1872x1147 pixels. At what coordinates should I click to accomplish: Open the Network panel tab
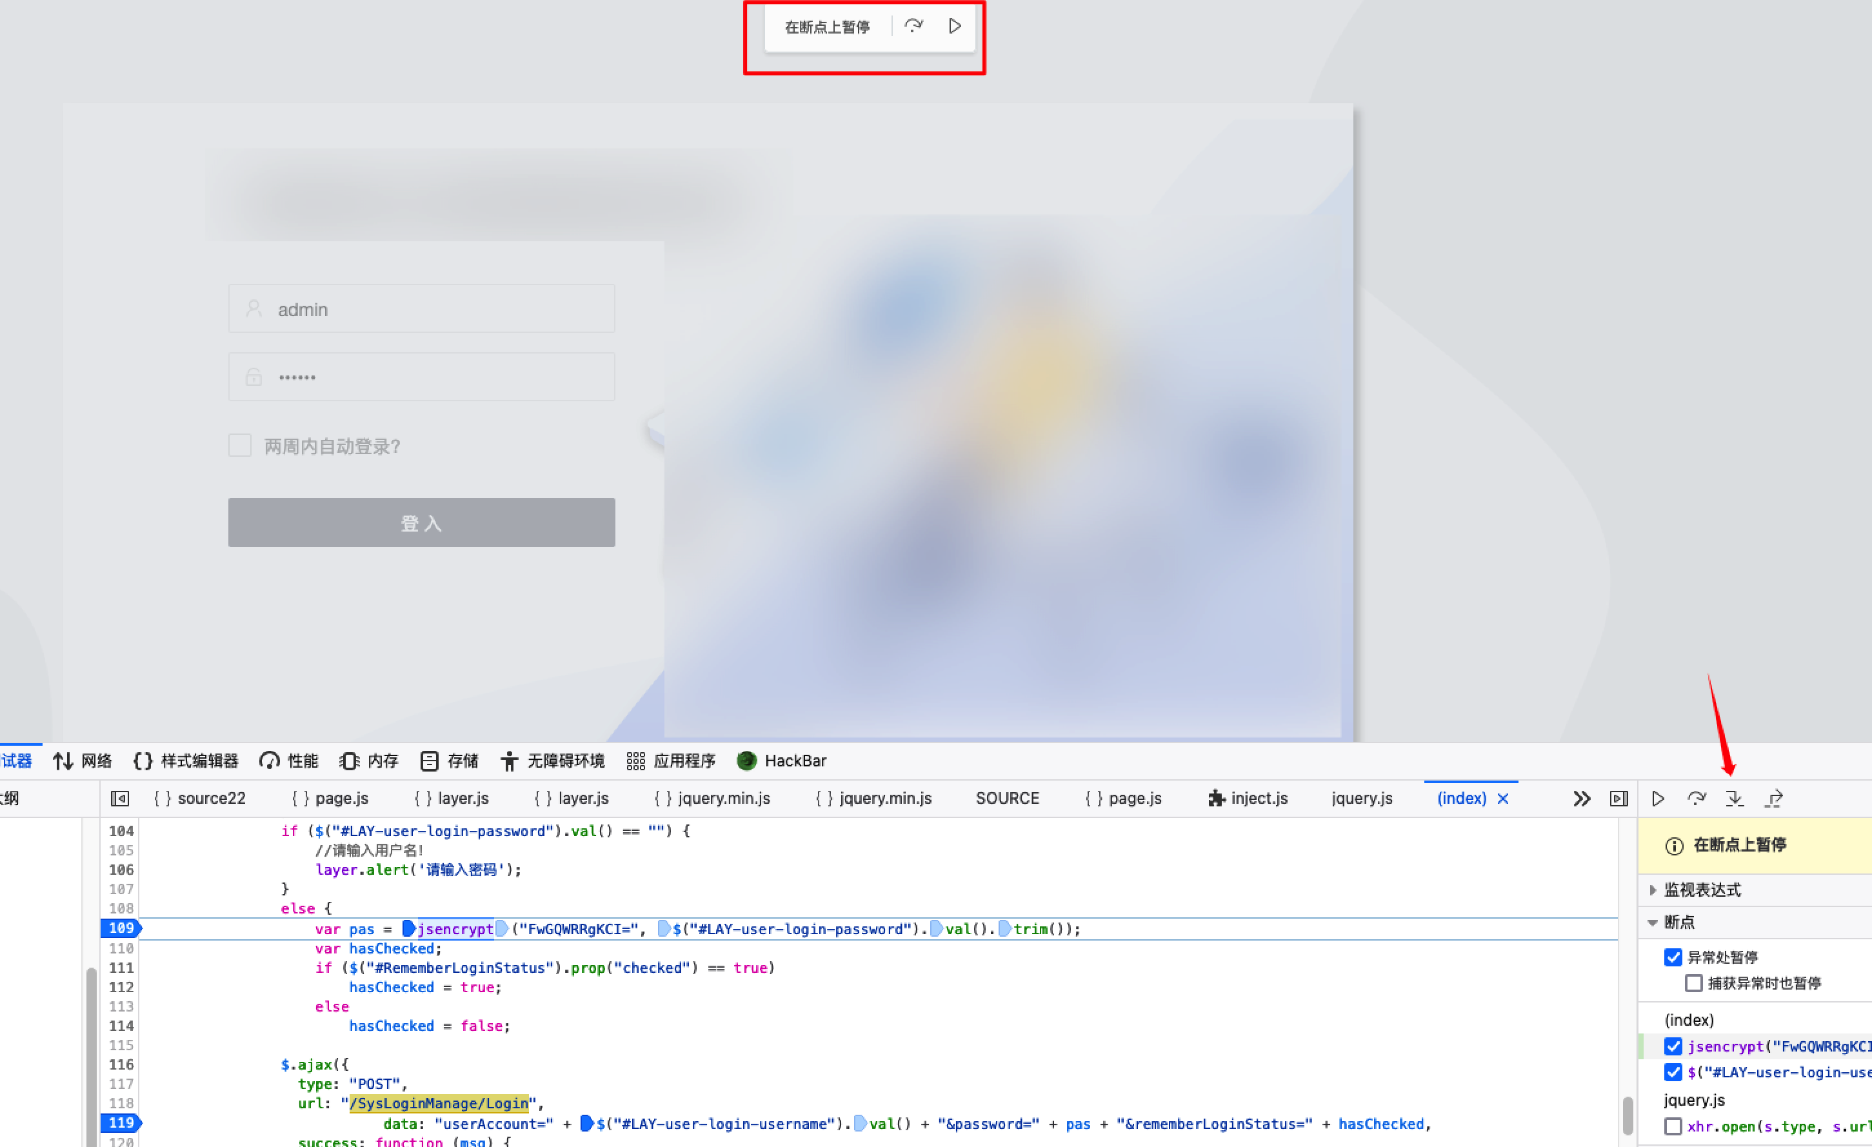83,761
